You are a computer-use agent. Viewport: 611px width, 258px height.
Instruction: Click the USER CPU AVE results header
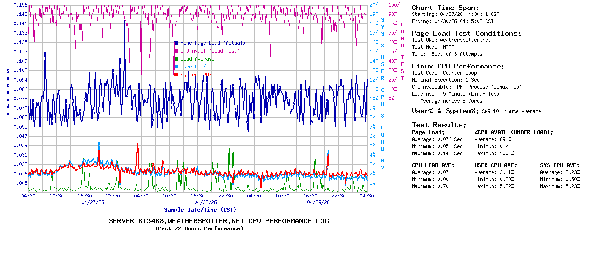click(x=495, y=165)
